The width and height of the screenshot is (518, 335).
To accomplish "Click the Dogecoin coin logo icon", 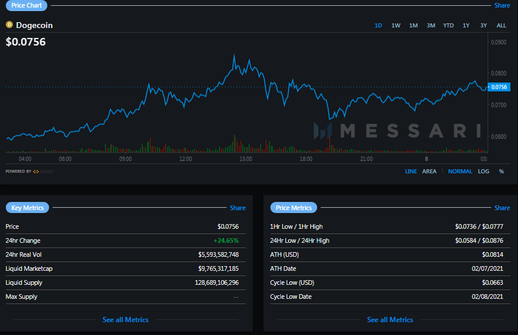I will point(9,25).
